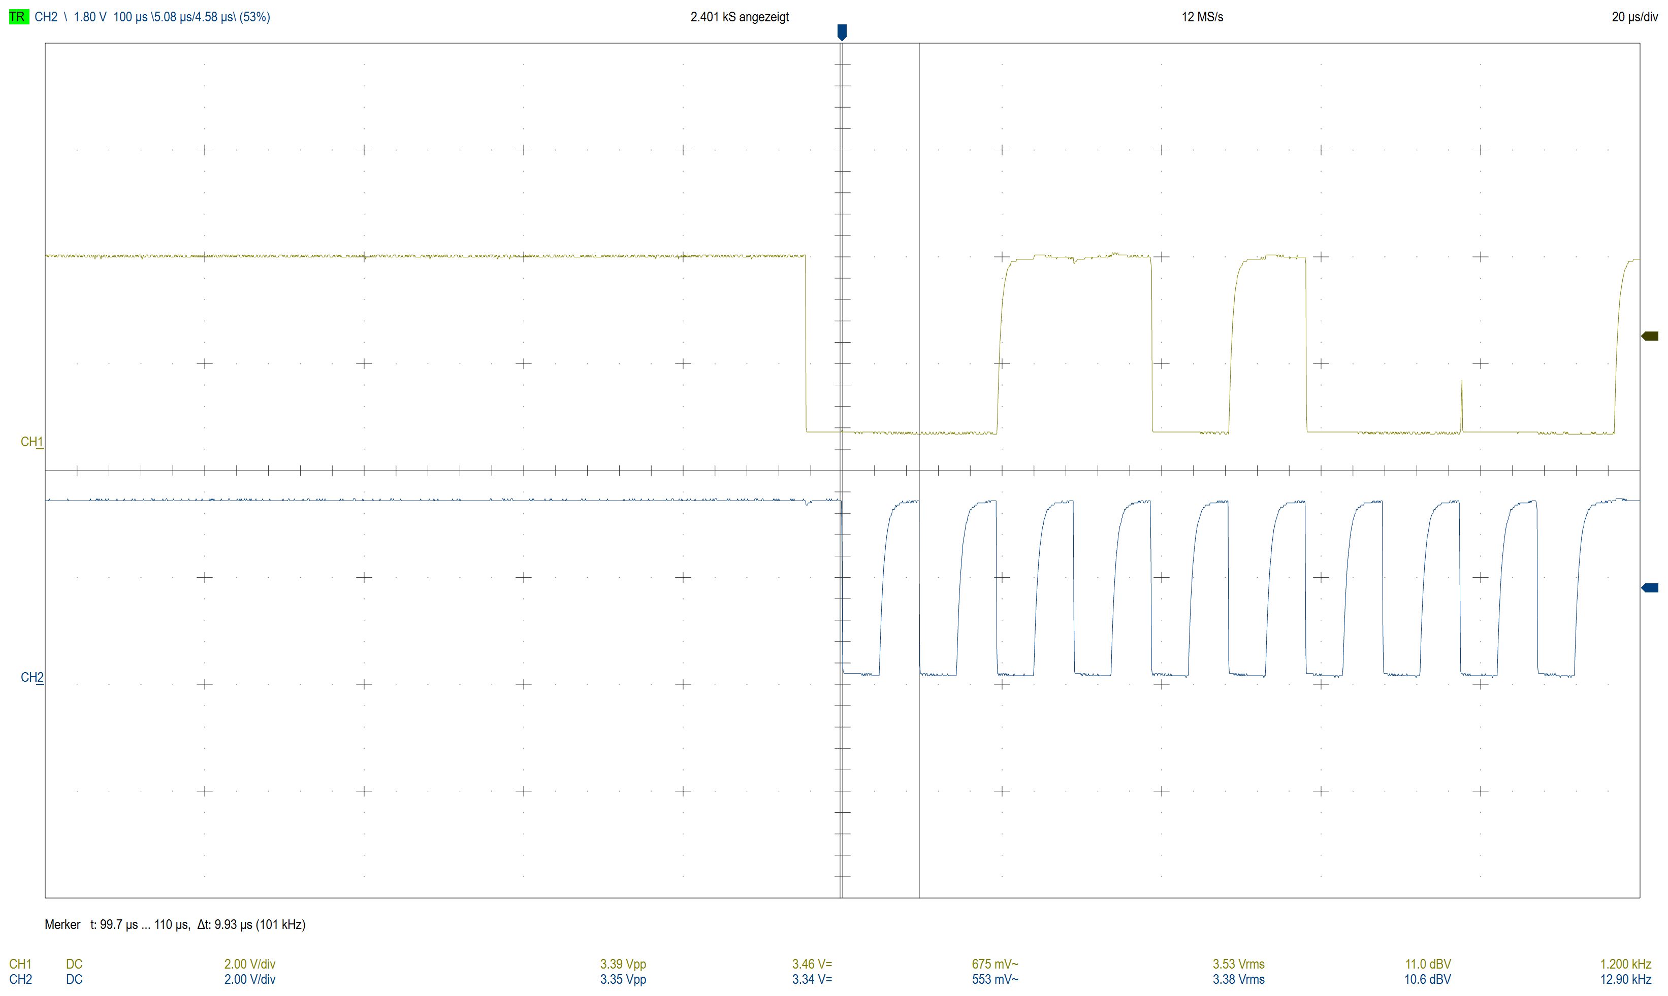Click the 3.46 V= mean value
This screenshot has width=1668, height=996.
coord(812,964)
